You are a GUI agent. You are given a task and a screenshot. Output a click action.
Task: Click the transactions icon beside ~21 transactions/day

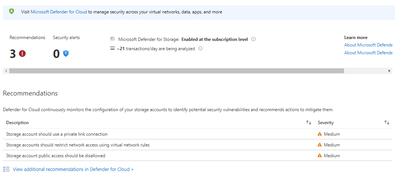[x=112, y=48]
